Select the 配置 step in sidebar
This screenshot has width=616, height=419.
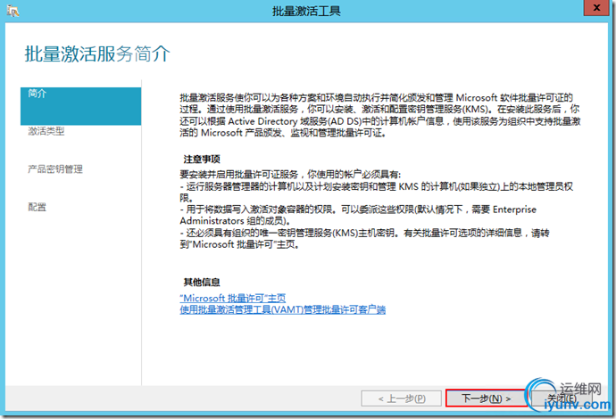click(x=37, y=207)
